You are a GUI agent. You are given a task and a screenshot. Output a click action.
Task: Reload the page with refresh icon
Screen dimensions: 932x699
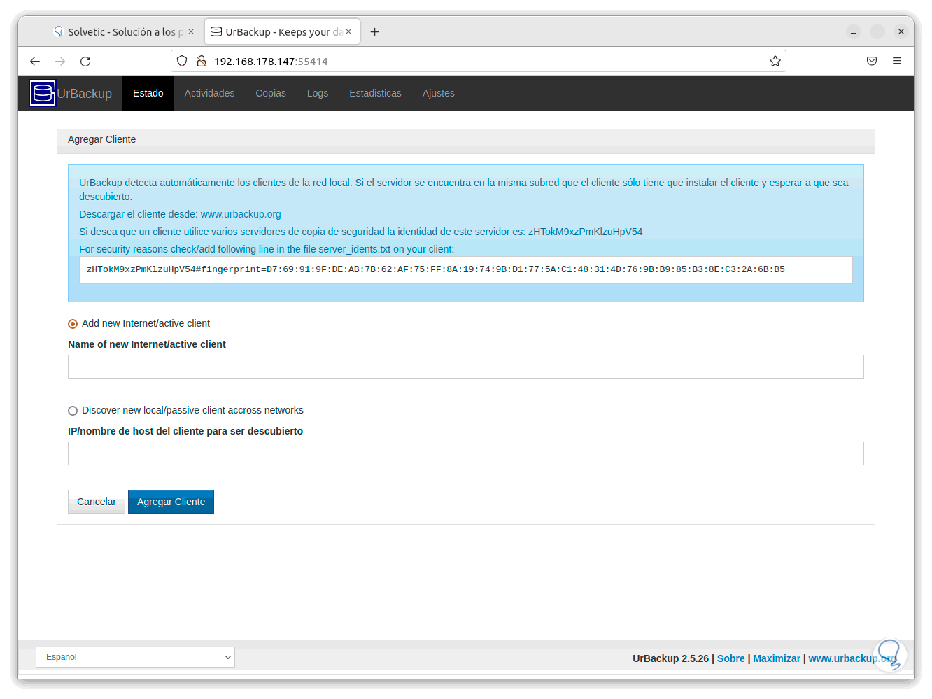[85, 62]
